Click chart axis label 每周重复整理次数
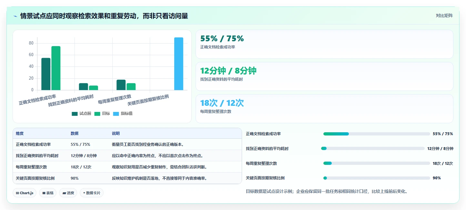The image size is (466, 210). [115, 99]
